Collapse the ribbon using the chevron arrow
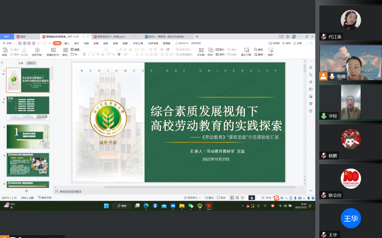The image size is (382, 238). coord(311,43)
